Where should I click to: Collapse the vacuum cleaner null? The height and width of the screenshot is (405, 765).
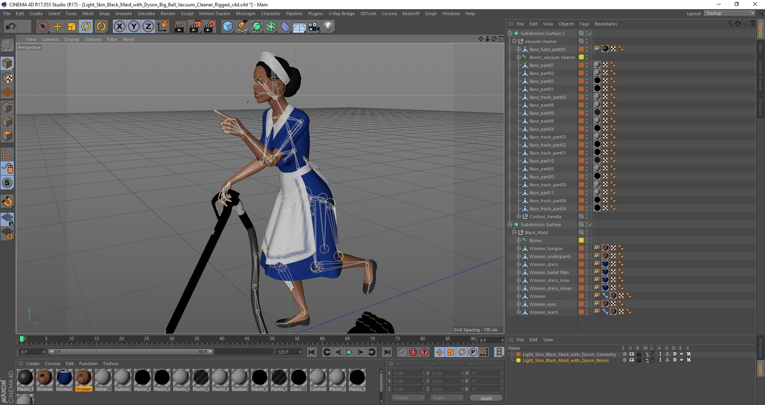pyautogui.click(x=514, y=41)
